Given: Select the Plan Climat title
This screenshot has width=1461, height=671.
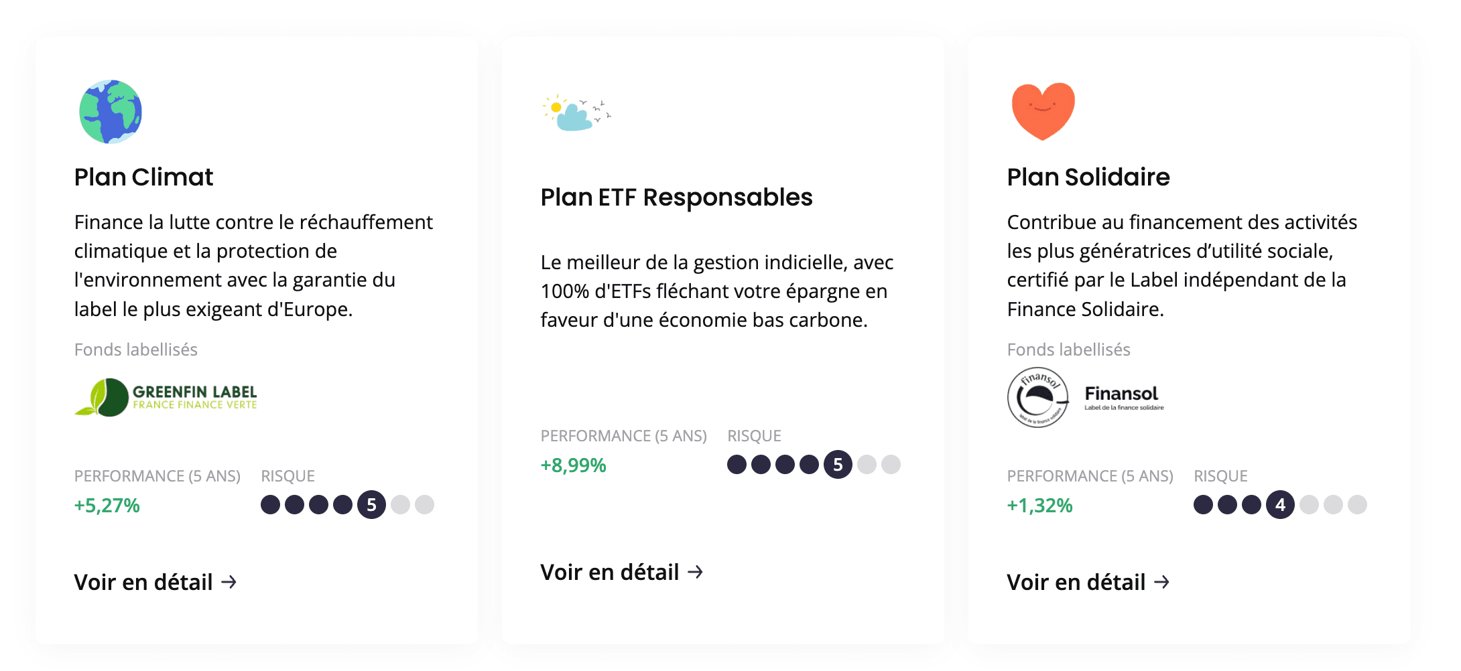Looking at the screenshot, I should click(143, 177).
